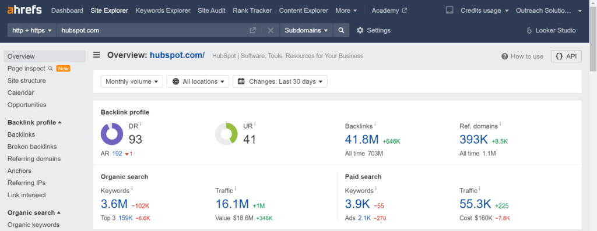The width and height of the screenshot is (597, 231).
Task: Open Opportunities report
Action: tap(27, 105)
